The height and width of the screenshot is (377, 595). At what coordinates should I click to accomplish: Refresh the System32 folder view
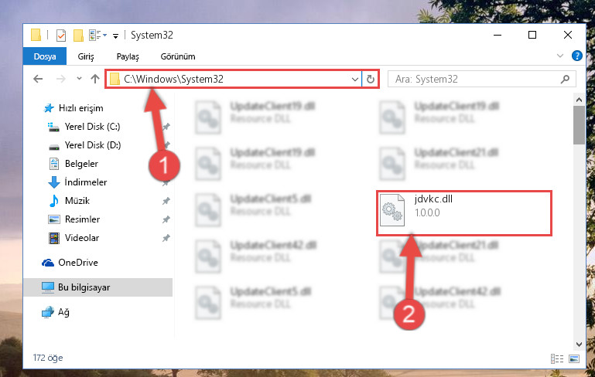(371, 80)
